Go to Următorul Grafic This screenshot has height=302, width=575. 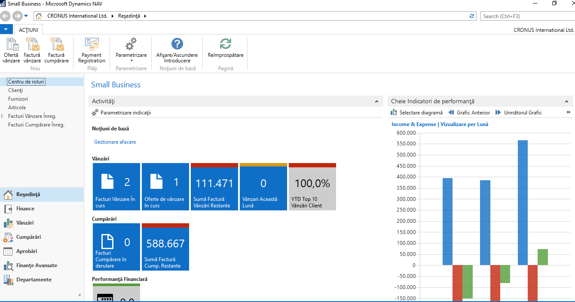(x=518, y=113)
